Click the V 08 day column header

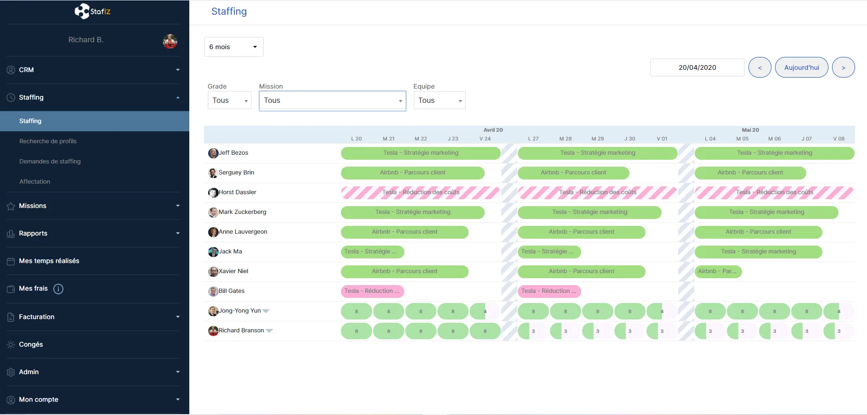(839, 139)
